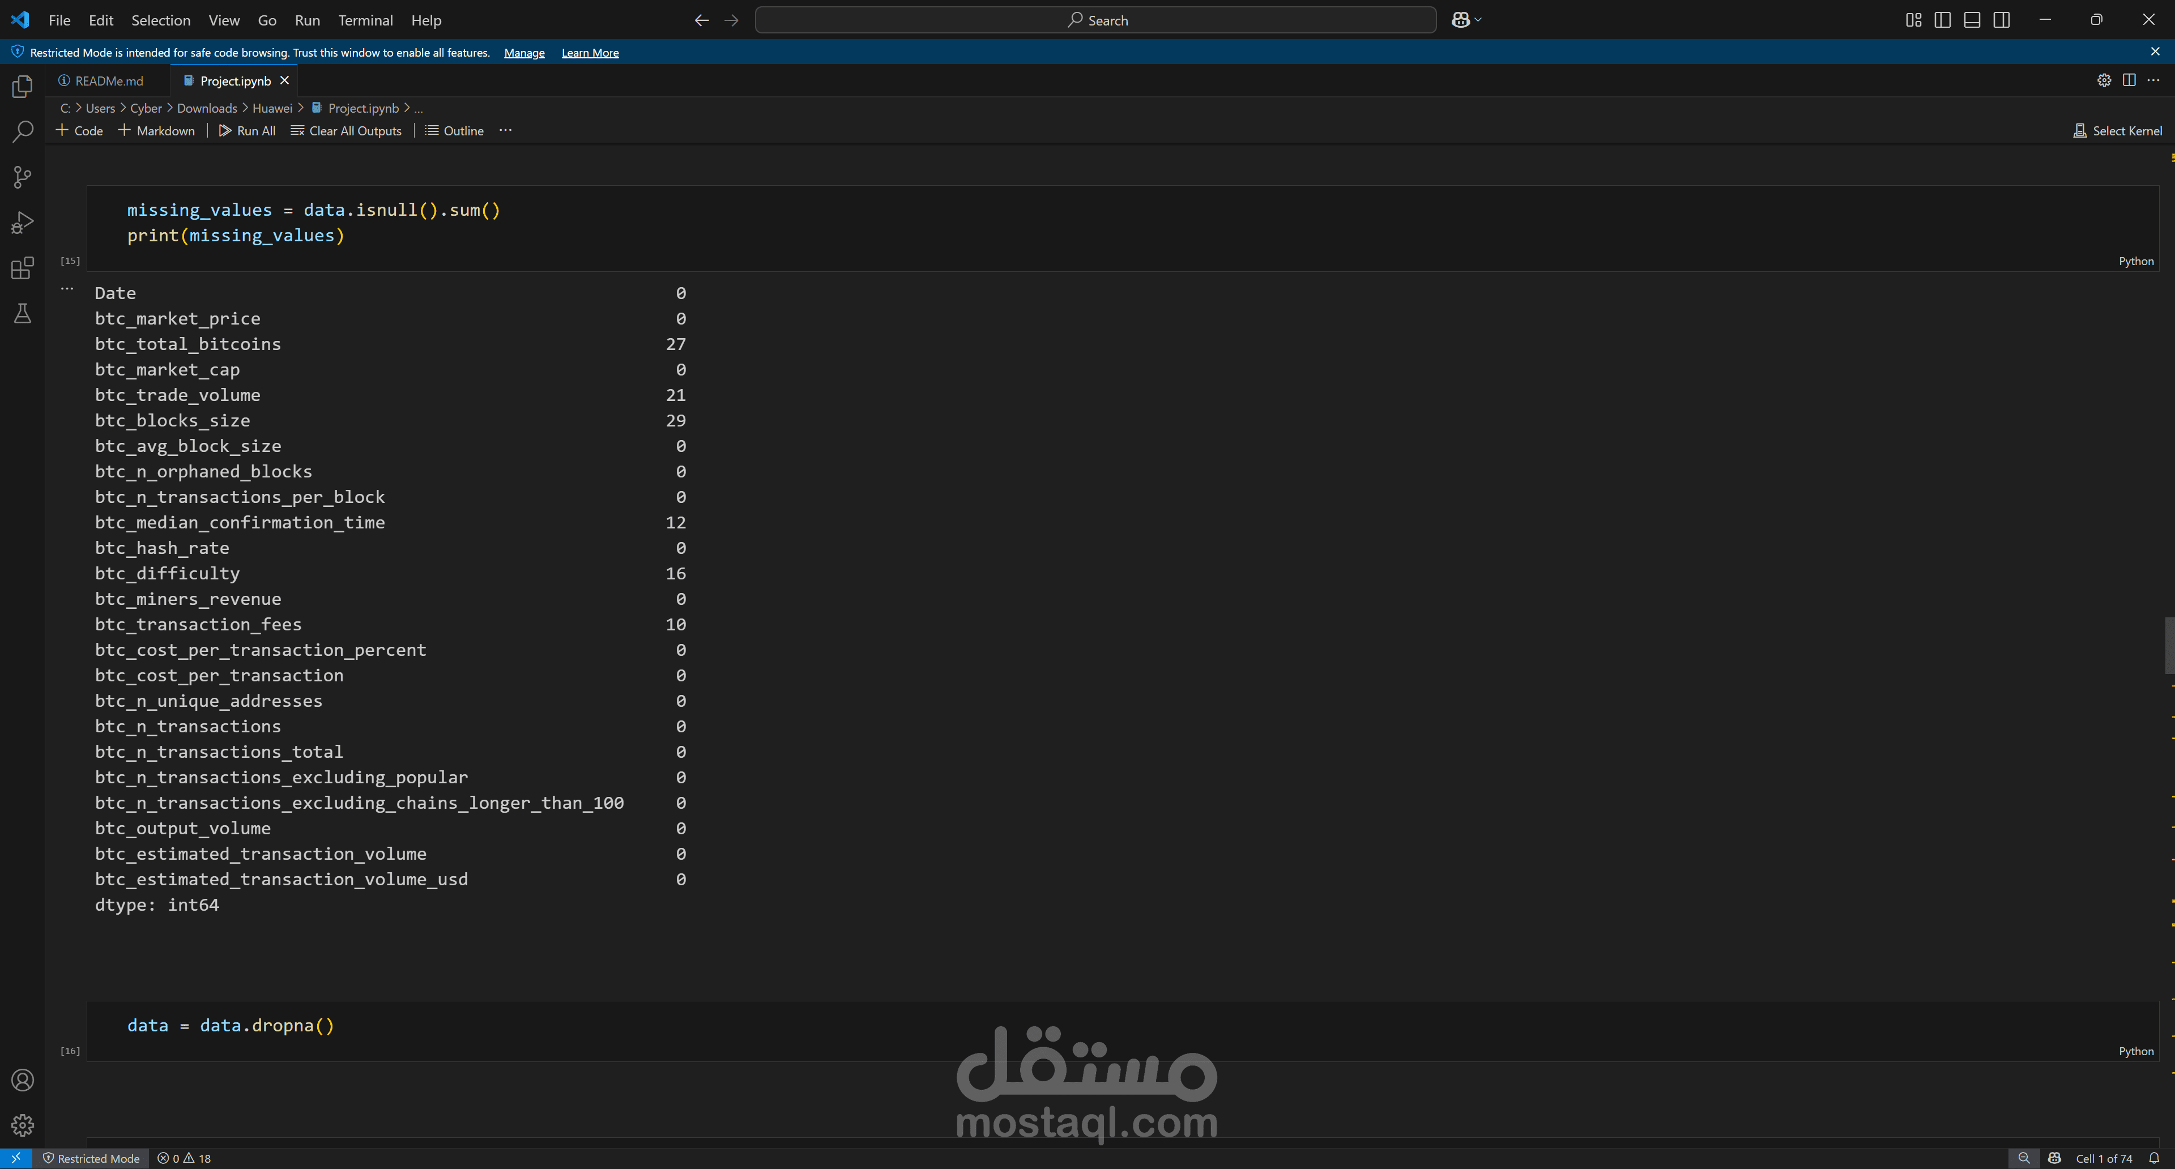Open the Search view in activity bar

pos(23,131)
